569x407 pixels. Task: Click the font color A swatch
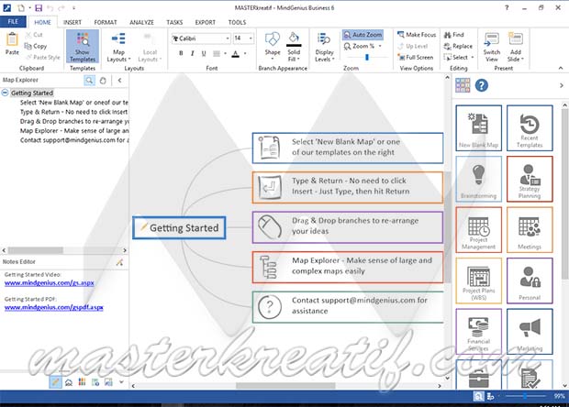pos(236,54)
